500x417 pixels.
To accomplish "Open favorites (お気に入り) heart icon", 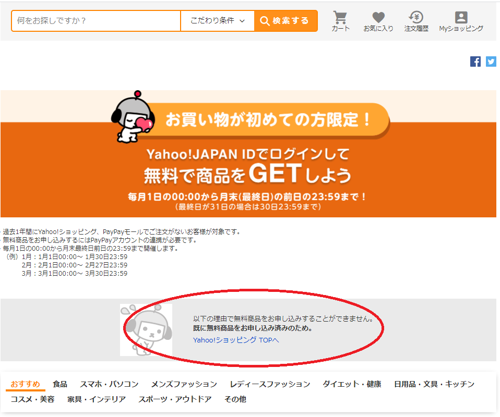I will [x=378, y=21].
